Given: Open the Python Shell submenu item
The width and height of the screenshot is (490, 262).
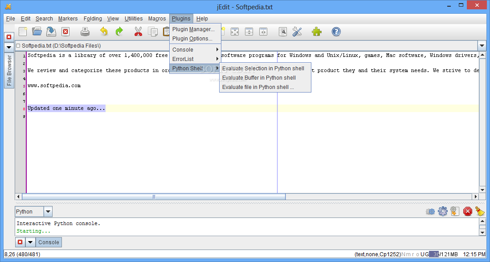Looking at the screenshot, I should coord(195,69).
